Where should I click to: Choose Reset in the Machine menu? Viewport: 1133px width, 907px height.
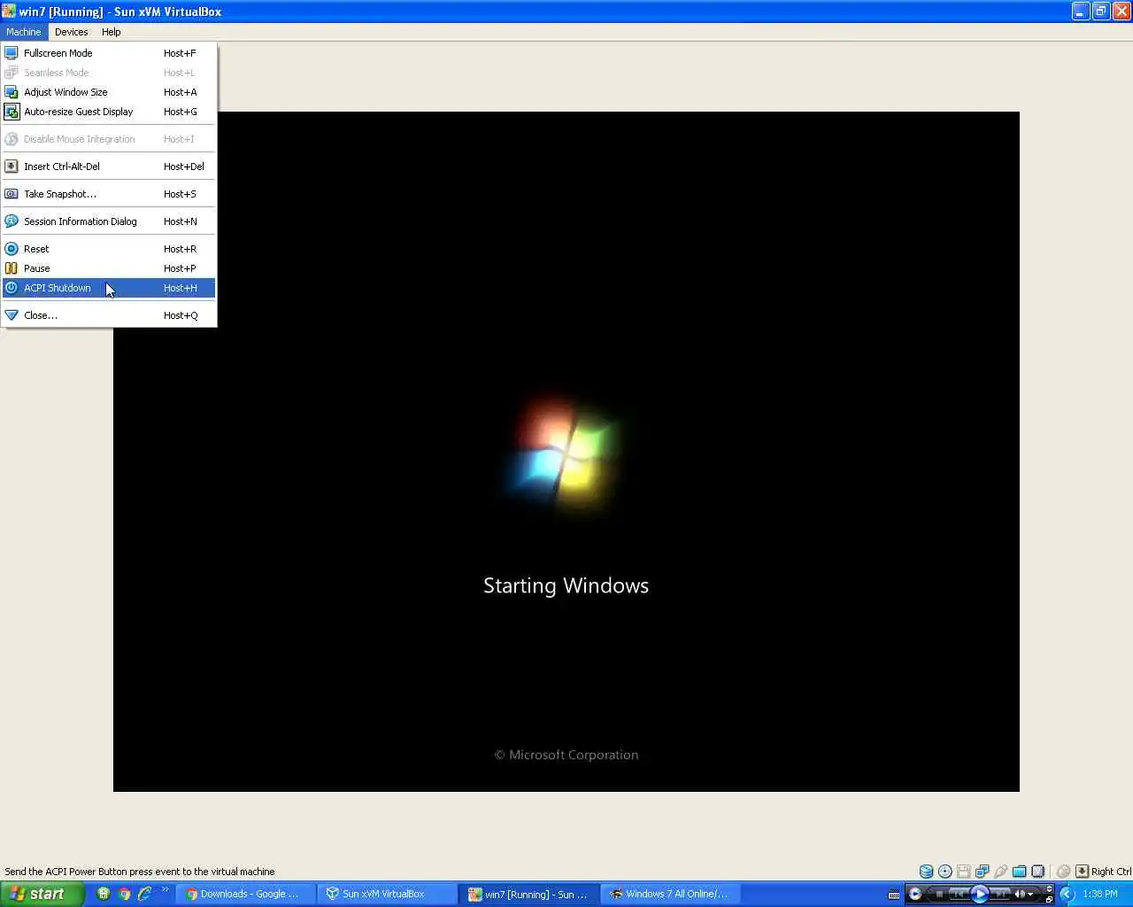[x=109, y=249]
